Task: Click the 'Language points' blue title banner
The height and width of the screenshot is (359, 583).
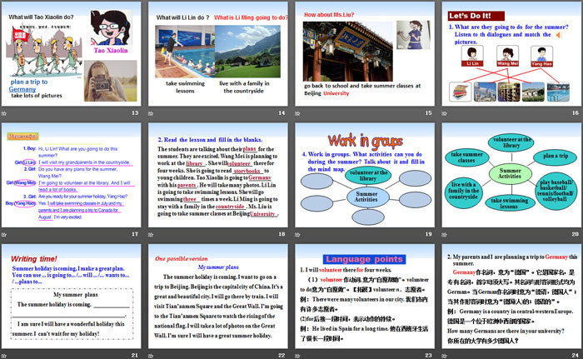Action: coord(365,259)
